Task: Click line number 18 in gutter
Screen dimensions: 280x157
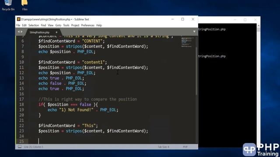Action: (x=21, y=105)
